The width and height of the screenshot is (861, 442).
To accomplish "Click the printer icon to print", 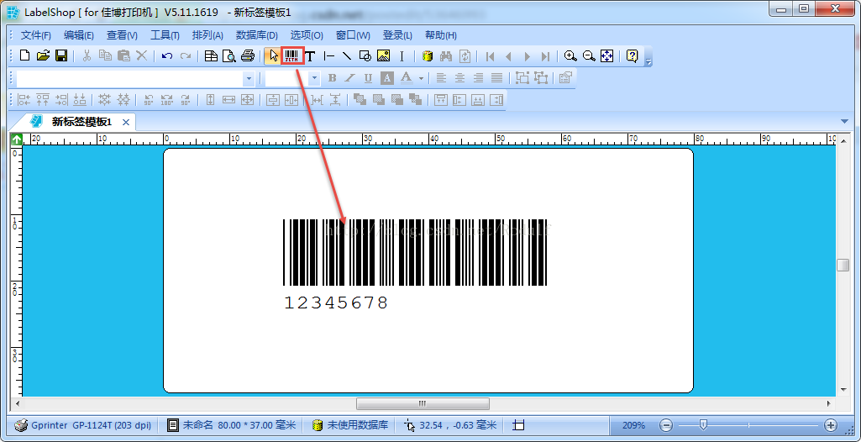I will click(x=248, y=55).
